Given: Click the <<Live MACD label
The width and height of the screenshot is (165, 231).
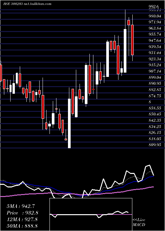Looking at the screenshot, I should pos(139,222).
